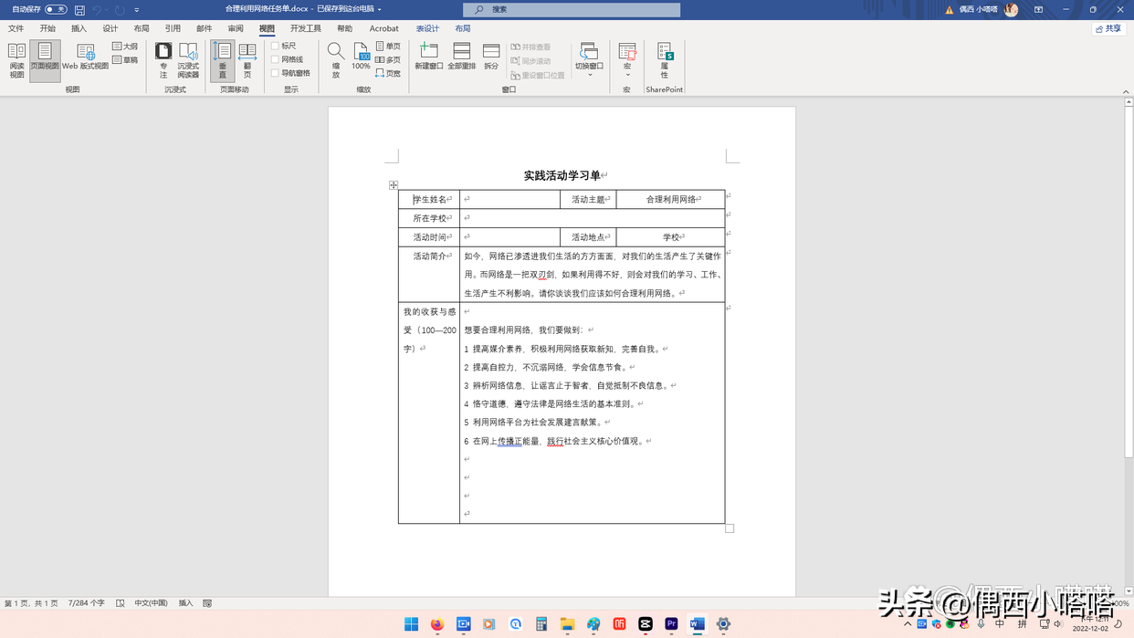This screenshot has height=638, width=1134.
Task: Split the document with 拆分
Action: coord(490,57)
